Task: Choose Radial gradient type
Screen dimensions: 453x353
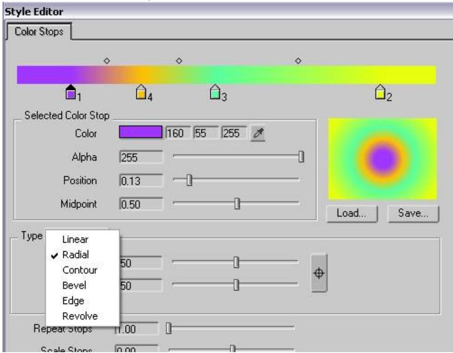Action: (75, 255)
